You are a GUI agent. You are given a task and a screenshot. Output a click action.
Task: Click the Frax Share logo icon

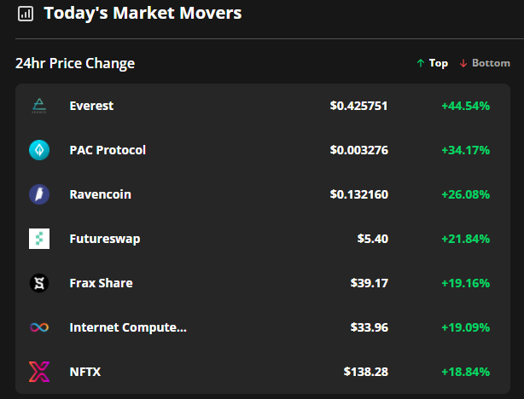tap(39, 283)
